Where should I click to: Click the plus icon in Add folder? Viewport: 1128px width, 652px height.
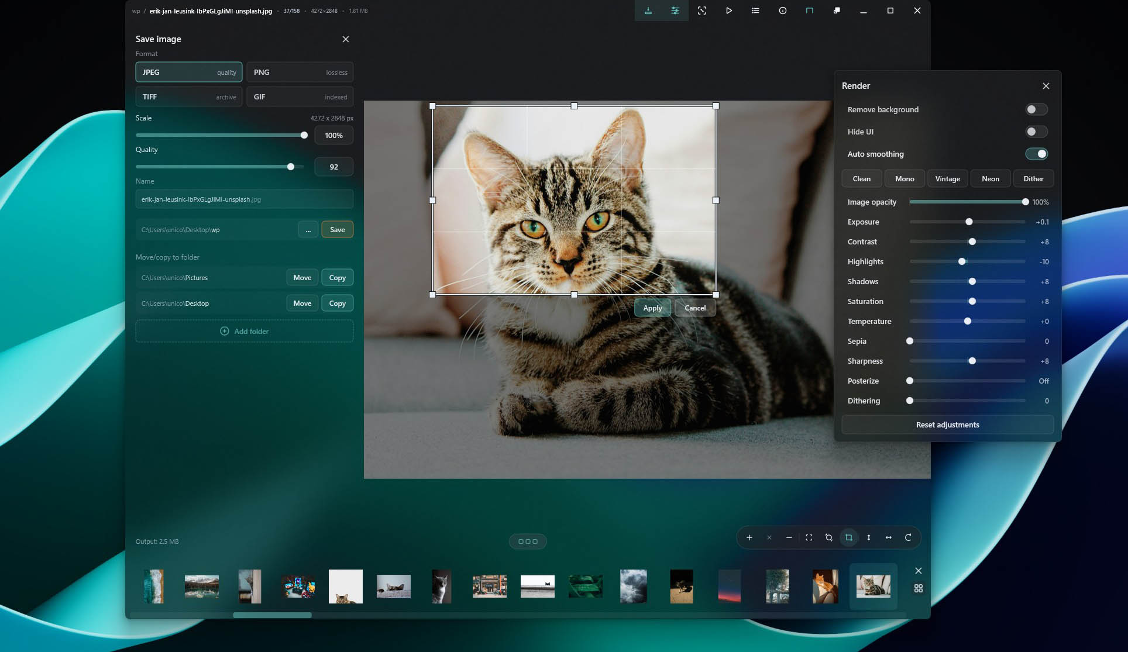(x=225, y=331)
